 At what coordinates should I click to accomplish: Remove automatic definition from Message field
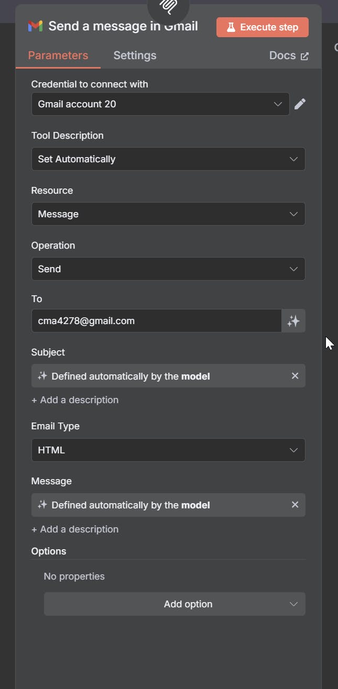295,505
